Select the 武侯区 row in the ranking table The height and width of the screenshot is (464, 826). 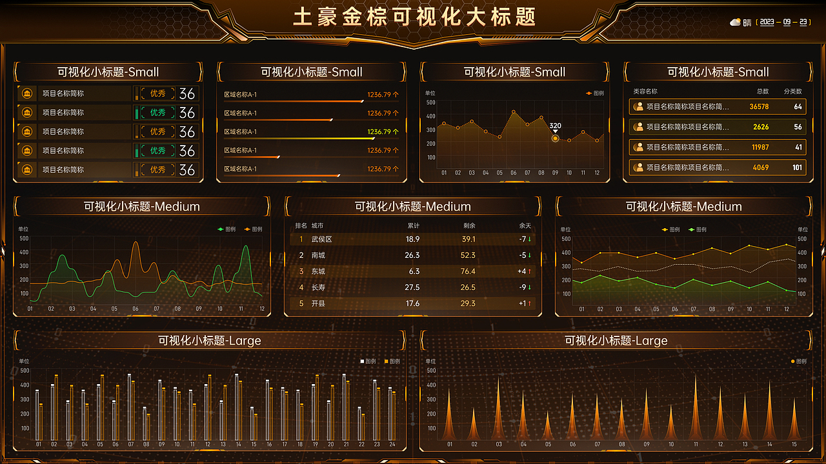coord(412,239)
